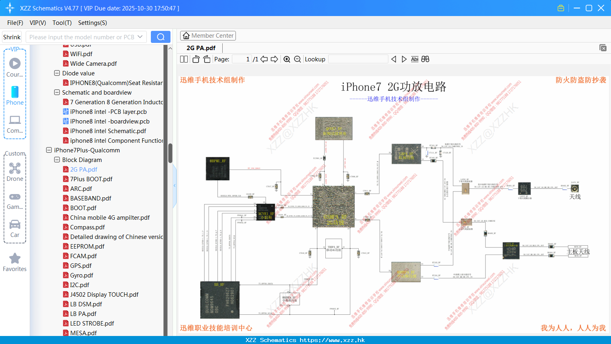The image size is (611, 344).
Task: Open the home Member Center button
Action: point(208,36)
